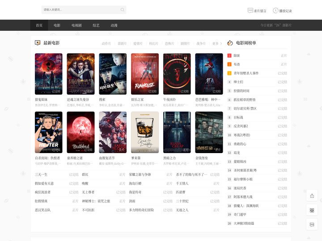Open ranked item 青年别墅杀人事件
The height and width of the screenshot is (241, 322).
coord(246,73)
